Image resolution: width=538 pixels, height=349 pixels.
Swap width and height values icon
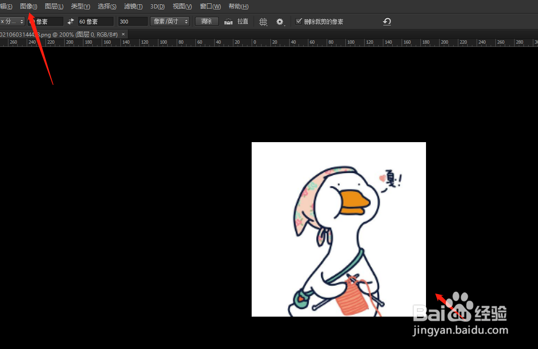tap(71, 21)
